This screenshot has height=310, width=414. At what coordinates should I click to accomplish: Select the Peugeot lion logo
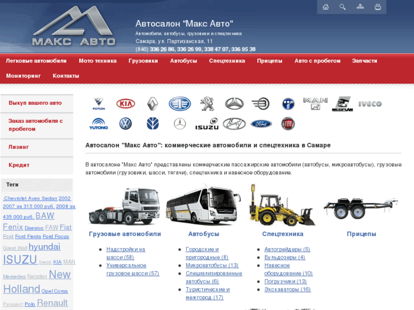tap(207, 104)
